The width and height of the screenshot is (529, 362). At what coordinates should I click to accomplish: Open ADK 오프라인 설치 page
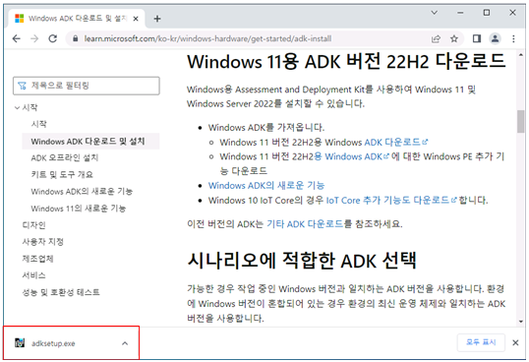[x=65, y=157]
